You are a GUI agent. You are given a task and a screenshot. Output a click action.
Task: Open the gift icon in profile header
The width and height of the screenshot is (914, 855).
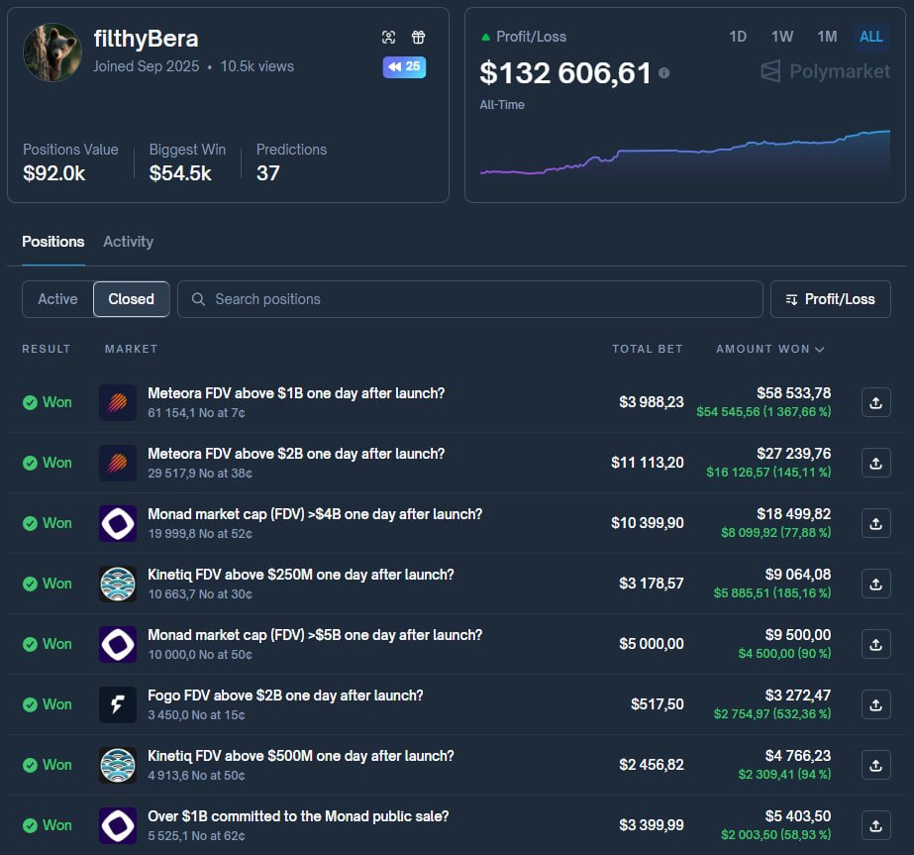pyautogui.click(x=418, y=38)
